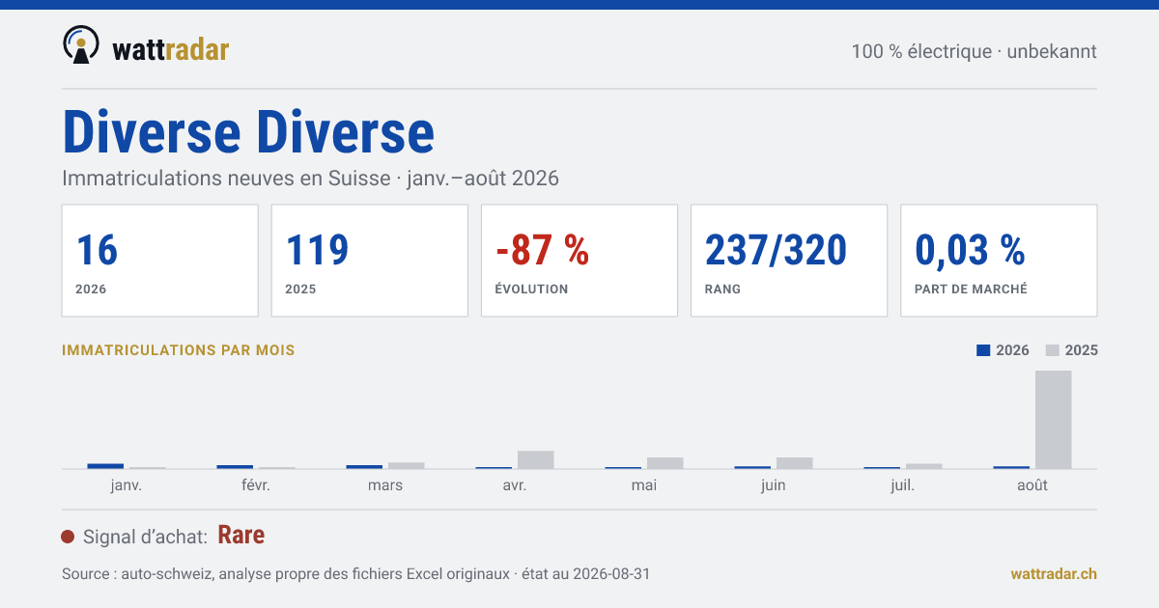Click the 'mai' axis label
This screenshot has width=1159, height=608.
[x=644, y=485]
